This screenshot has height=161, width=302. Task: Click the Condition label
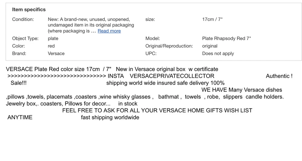point(23,19)
